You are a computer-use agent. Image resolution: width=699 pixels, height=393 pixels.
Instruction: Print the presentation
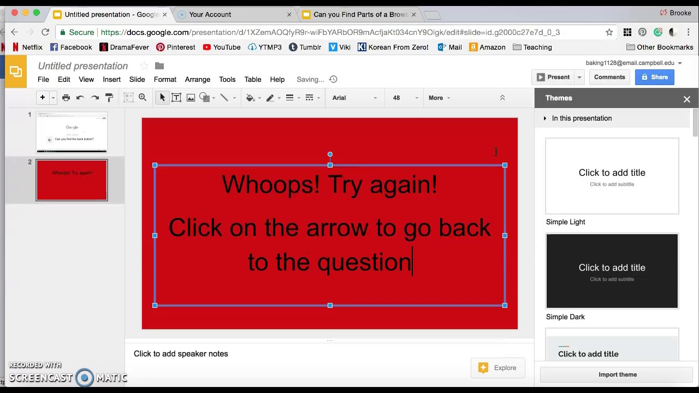pos(66,98)
